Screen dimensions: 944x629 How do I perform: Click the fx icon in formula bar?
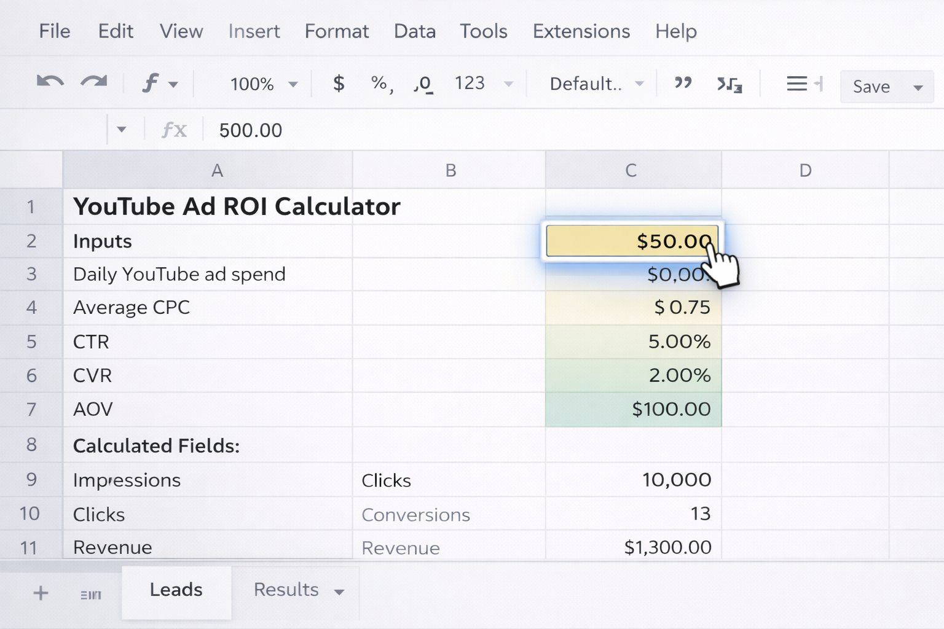pyautogui.click(x=174, y=130)
